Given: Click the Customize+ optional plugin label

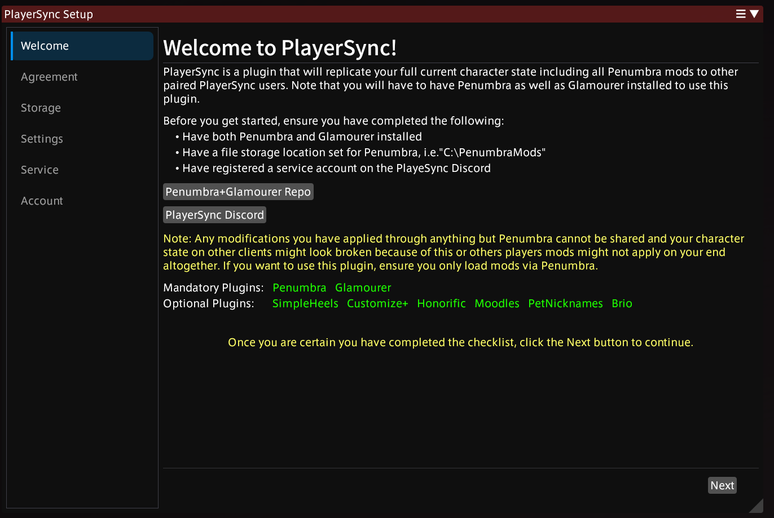Looking at the screenshot, I should tap(377, 304).
